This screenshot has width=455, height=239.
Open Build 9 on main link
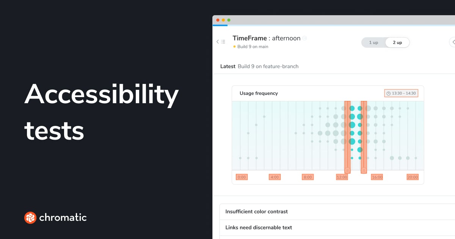pyautogui.click(x=253, y=47)
